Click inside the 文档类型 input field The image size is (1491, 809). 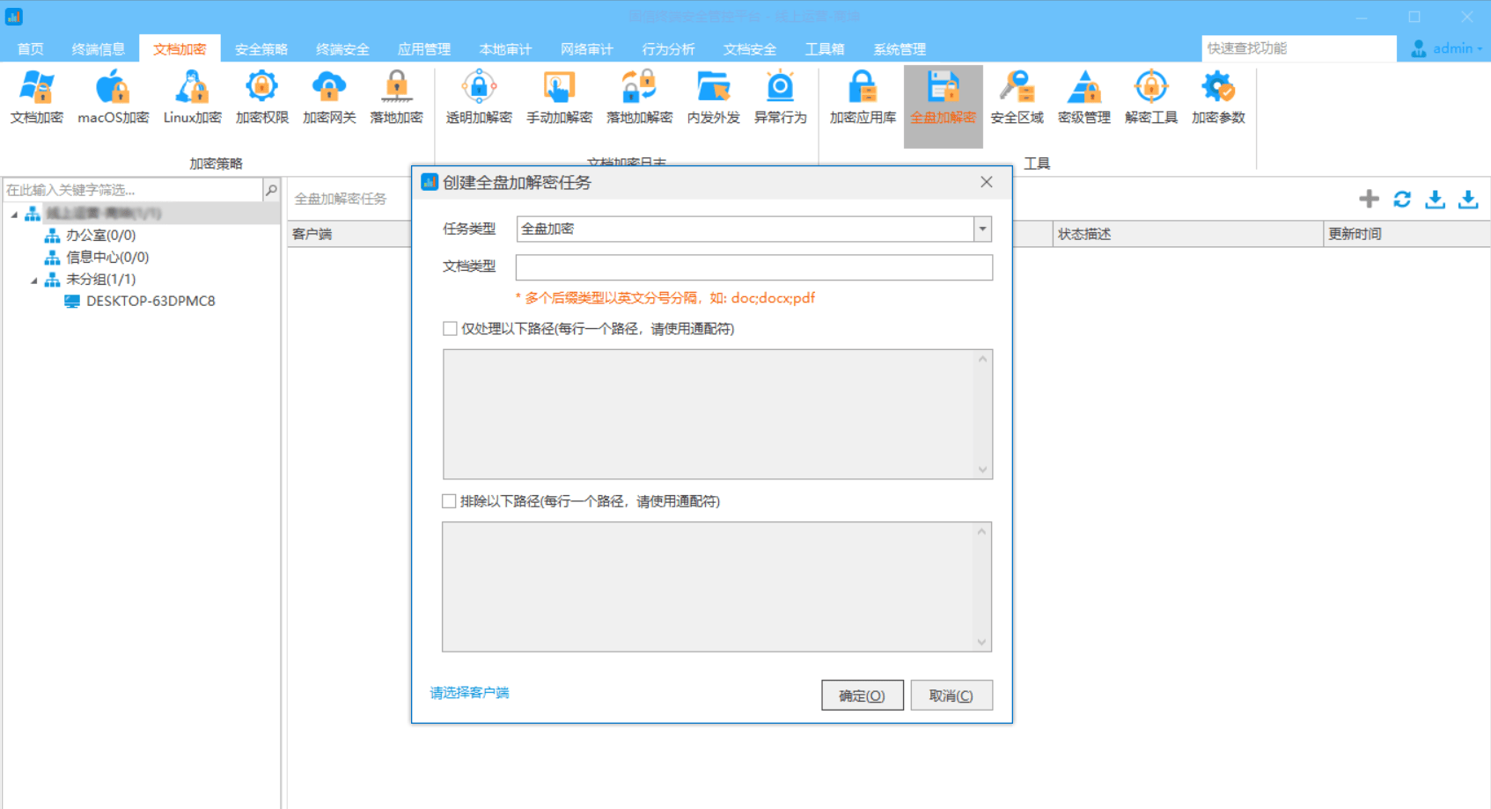(753, 267)
